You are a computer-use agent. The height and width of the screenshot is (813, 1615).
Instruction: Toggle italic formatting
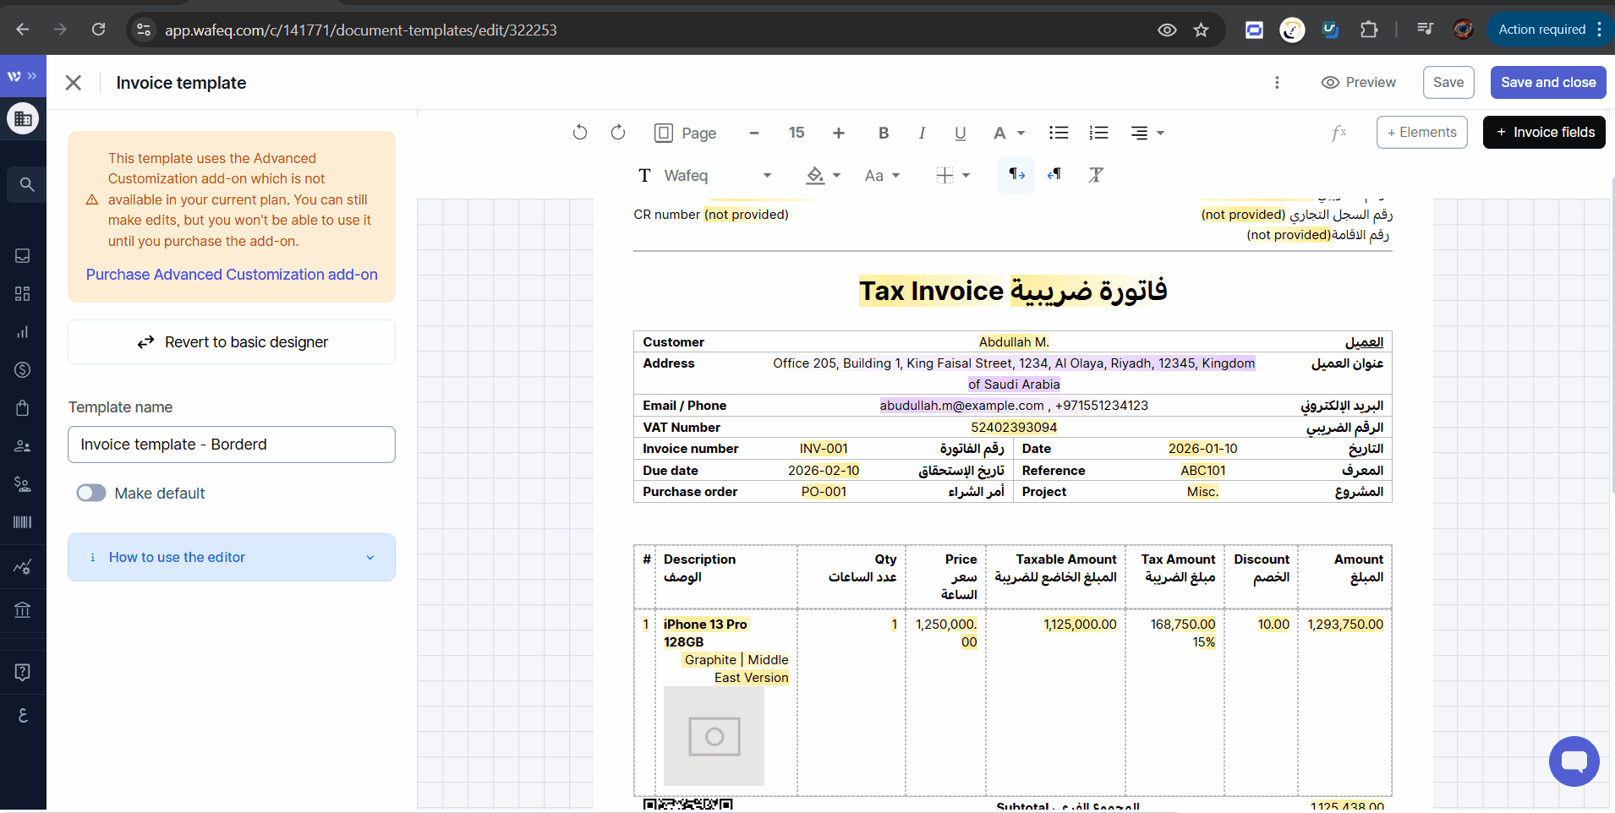[x=922, y=133]
